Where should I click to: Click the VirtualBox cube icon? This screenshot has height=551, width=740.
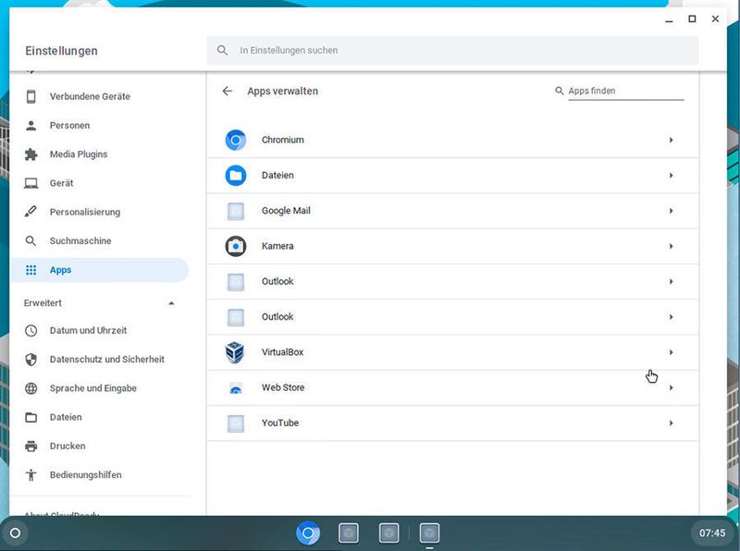(235, 352)
